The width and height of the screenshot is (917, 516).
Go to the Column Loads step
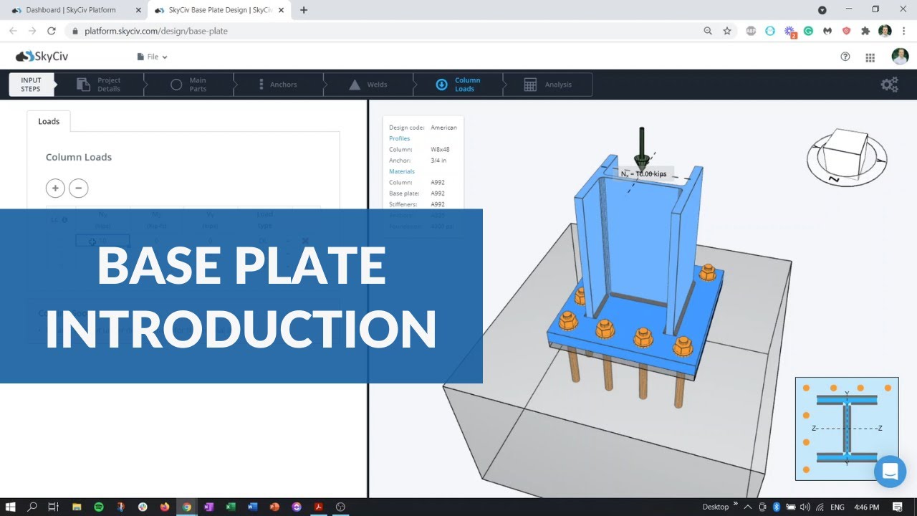(458, 85)
